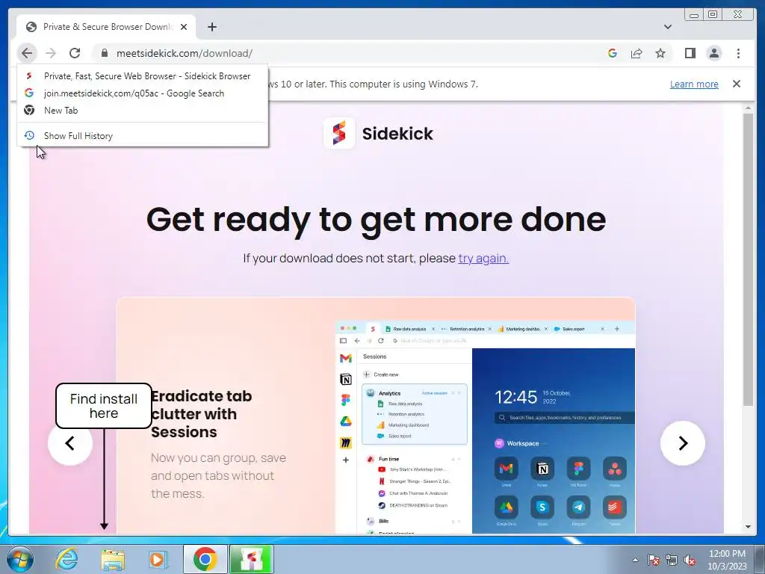Open the tab search chevron

[668, 27]
